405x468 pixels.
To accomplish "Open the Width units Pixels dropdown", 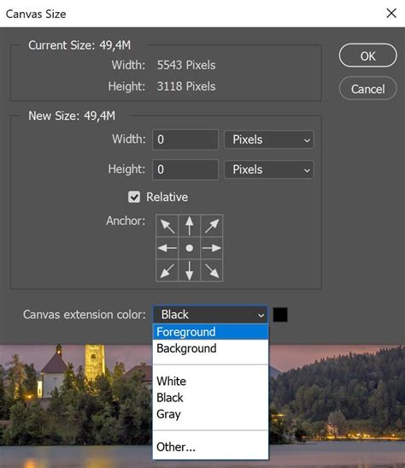I will click(269, 139).
